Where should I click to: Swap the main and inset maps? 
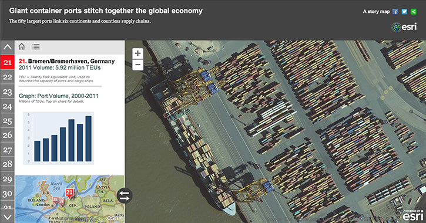[125, 195]
